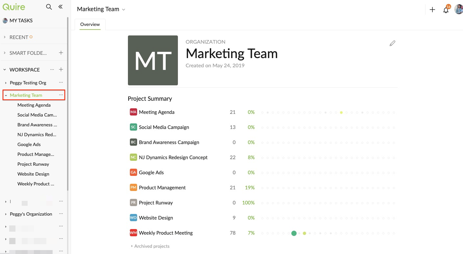Add a new smart folder plus
The image size is (463, 254).
(61, 53)
